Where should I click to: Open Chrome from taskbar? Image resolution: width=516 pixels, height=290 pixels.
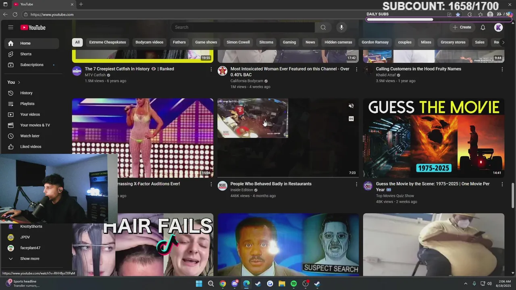point(223,284)
